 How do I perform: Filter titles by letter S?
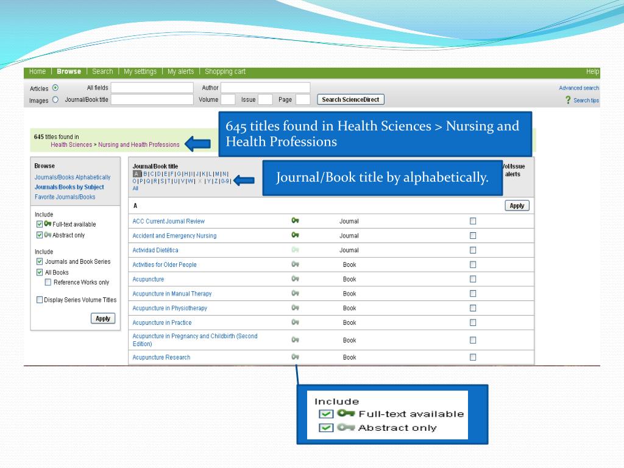click(x=162, y=181)
